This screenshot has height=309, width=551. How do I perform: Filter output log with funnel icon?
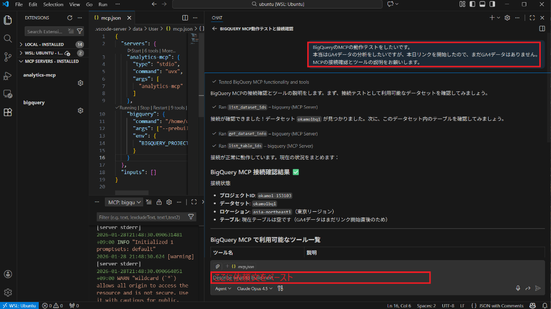[x=191, y=217]
